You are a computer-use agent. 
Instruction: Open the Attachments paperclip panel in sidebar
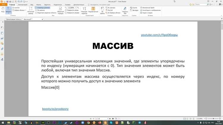[2, 49]
